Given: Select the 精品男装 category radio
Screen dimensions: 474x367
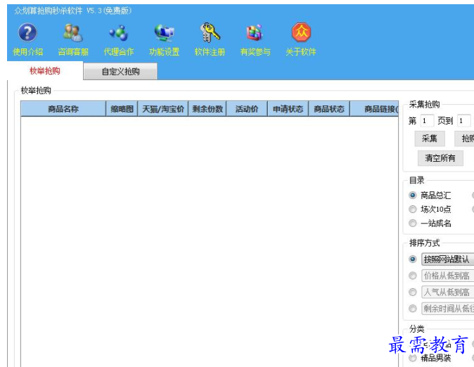Looking at the screenshot, I should (x=413, y=358).
